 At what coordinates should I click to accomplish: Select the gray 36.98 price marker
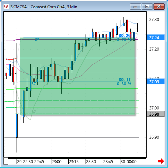click(156, 114)
